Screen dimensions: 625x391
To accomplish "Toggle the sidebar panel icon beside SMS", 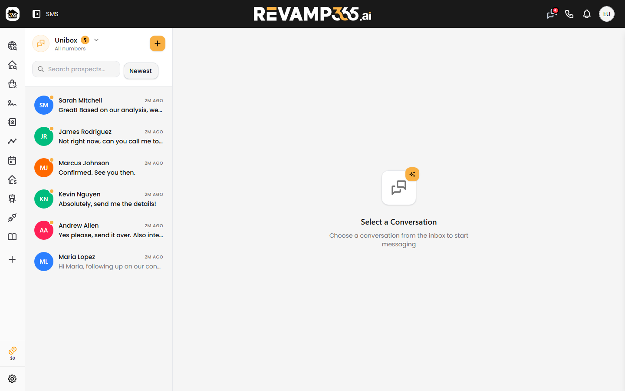I will coord(36,14).
